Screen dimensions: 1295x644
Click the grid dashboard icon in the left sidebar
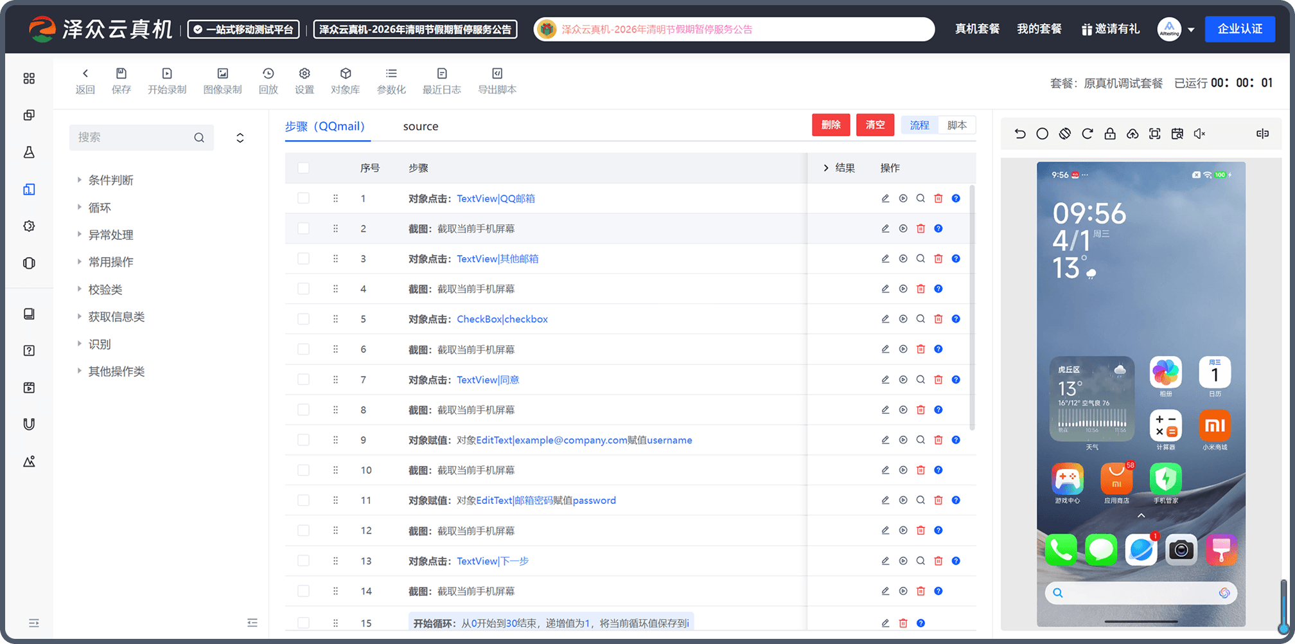(29, 78)
